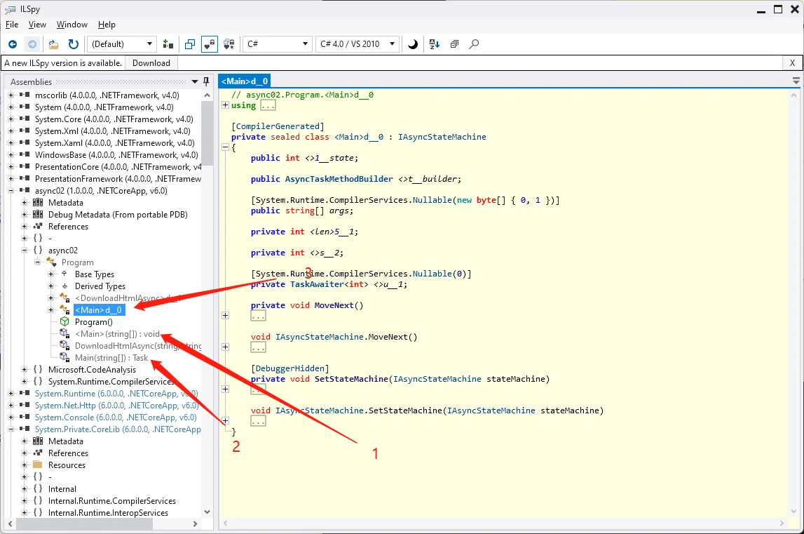This screenshot has width=804, height=534.
Task: Collapse the async02 namespace node
Action: pos(24,250)
